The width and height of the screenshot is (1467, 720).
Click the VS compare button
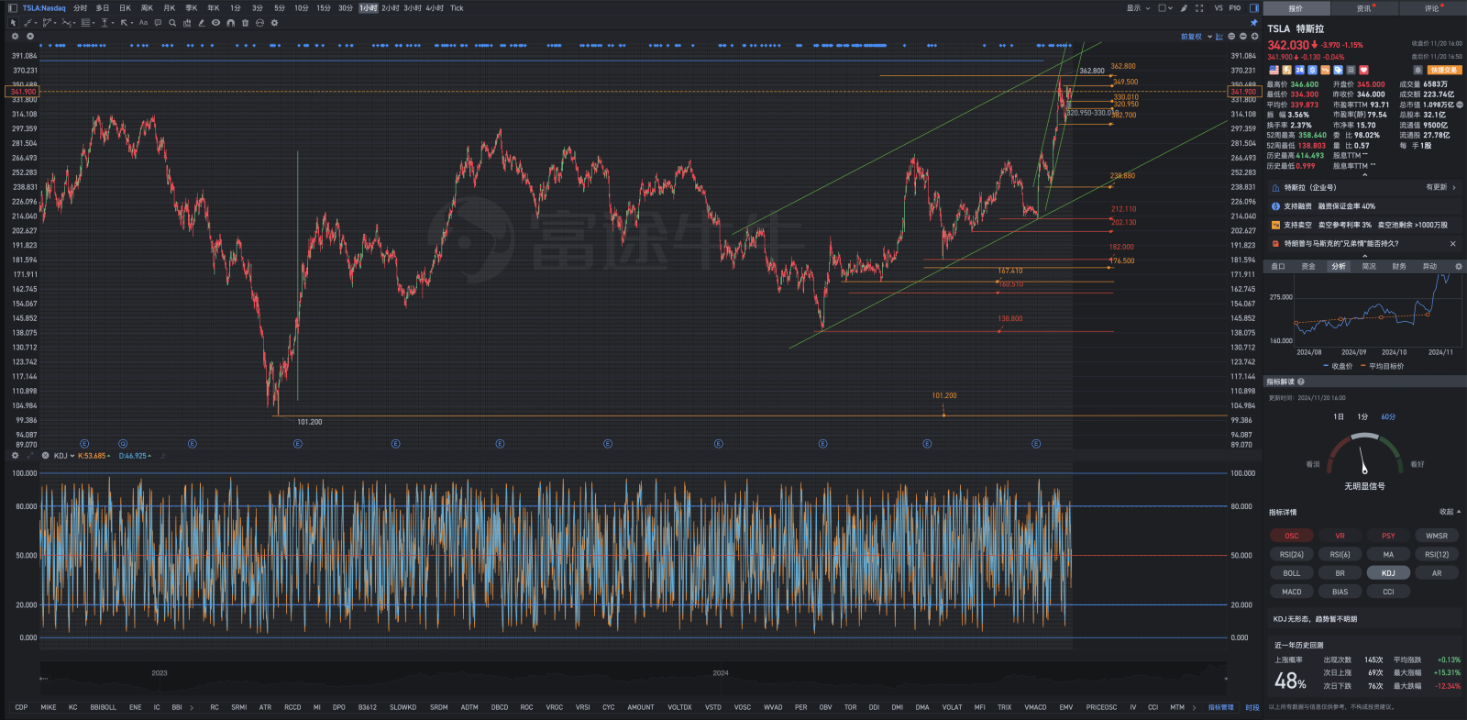click(1219, 8)
